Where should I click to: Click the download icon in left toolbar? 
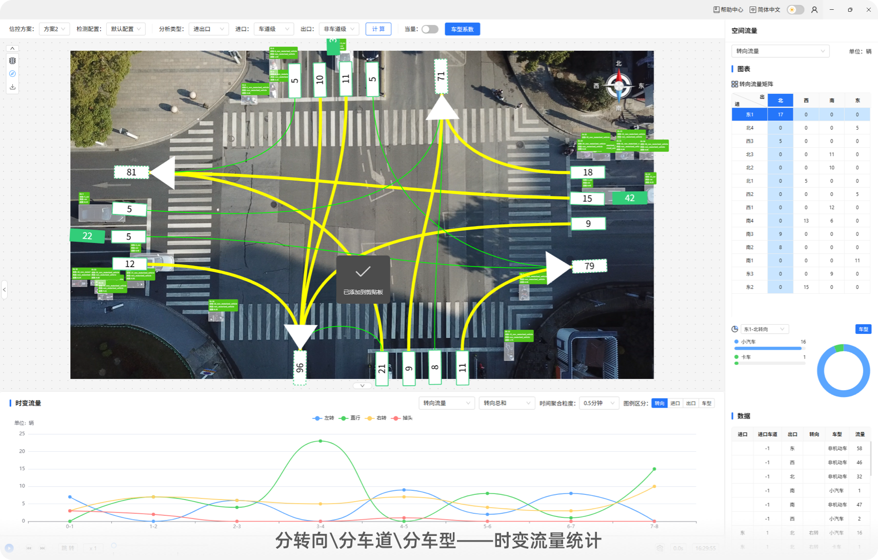13,87
